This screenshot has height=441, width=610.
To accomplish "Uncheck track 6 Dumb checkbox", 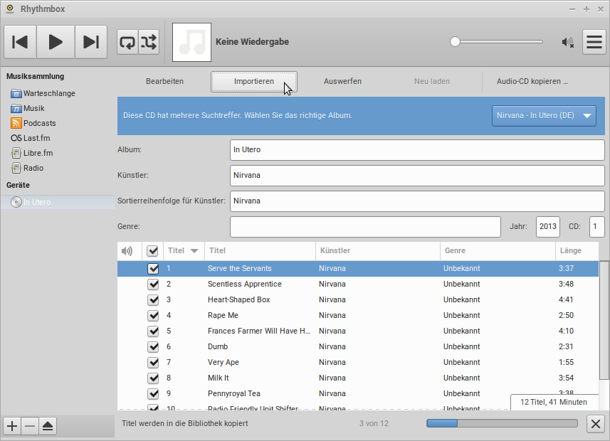I will [x=153, y=347].
